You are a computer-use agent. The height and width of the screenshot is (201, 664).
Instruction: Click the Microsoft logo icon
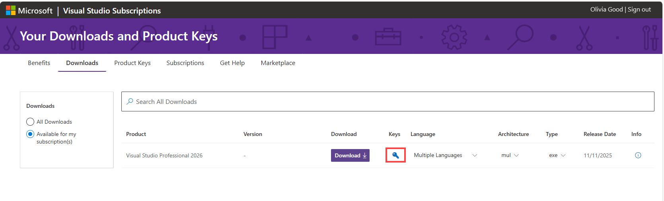(x=11, y=10)
